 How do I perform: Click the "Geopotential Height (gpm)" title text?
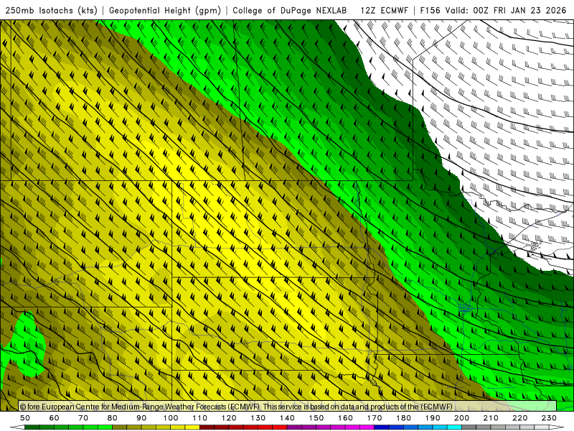coord(165,10)
